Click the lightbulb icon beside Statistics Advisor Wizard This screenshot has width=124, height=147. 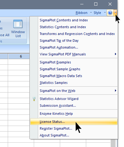click(x=34, y=99)
